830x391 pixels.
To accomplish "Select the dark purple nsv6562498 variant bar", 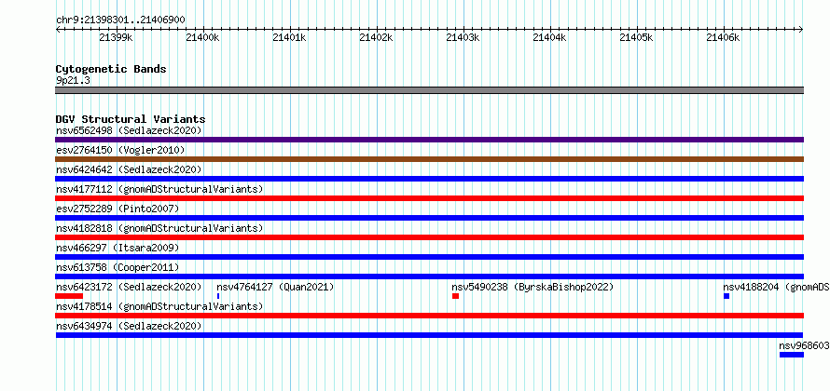I will tap(429, 140).
